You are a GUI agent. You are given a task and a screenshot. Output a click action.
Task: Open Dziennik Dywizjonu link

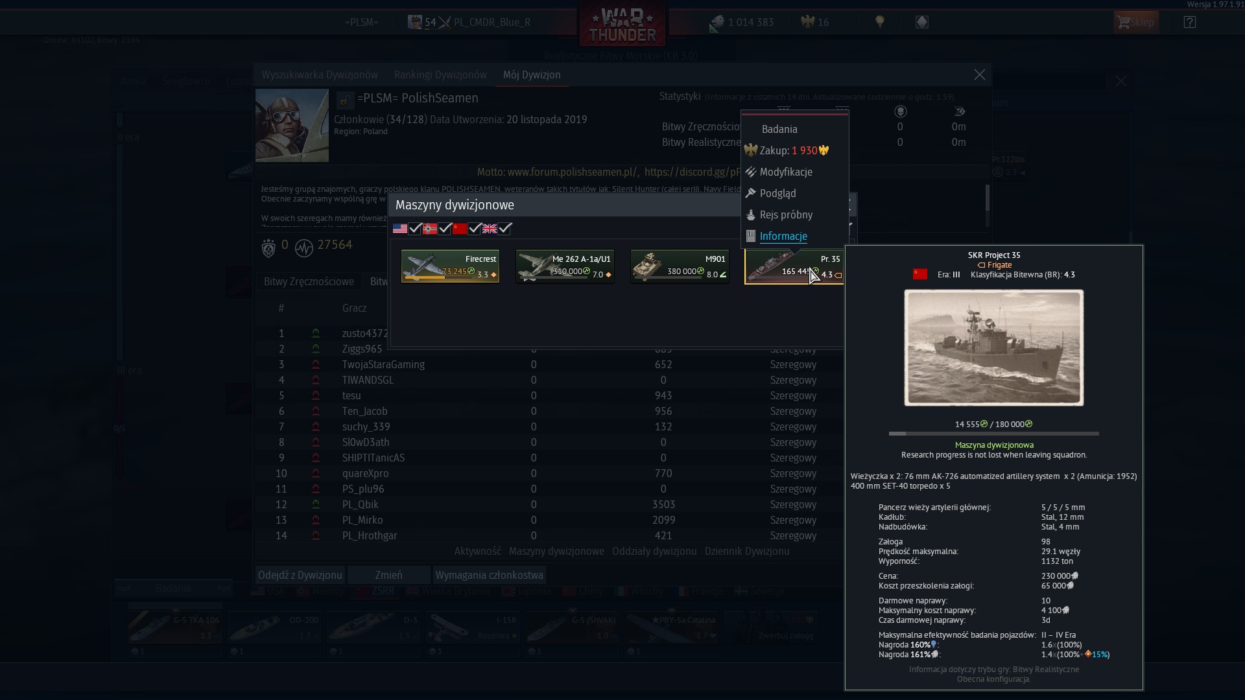coord(746,552)
